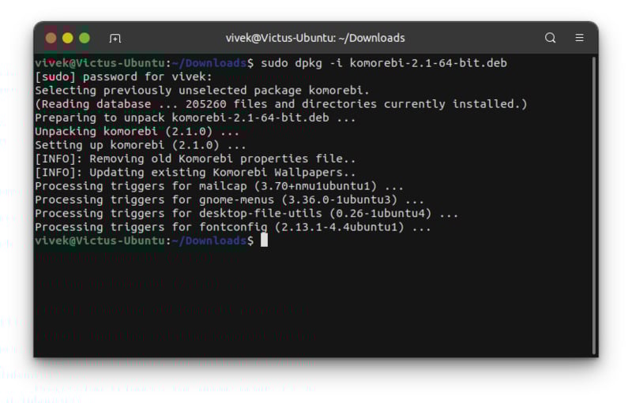
Task: Click the terminal vertical scrollbar
Action: (594, 205)
